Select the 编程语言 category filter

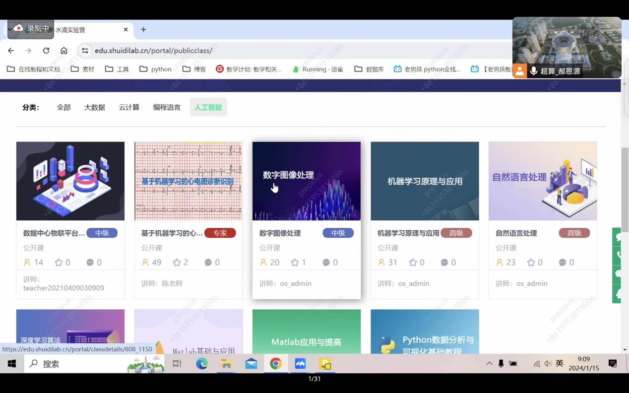(167, 107)
